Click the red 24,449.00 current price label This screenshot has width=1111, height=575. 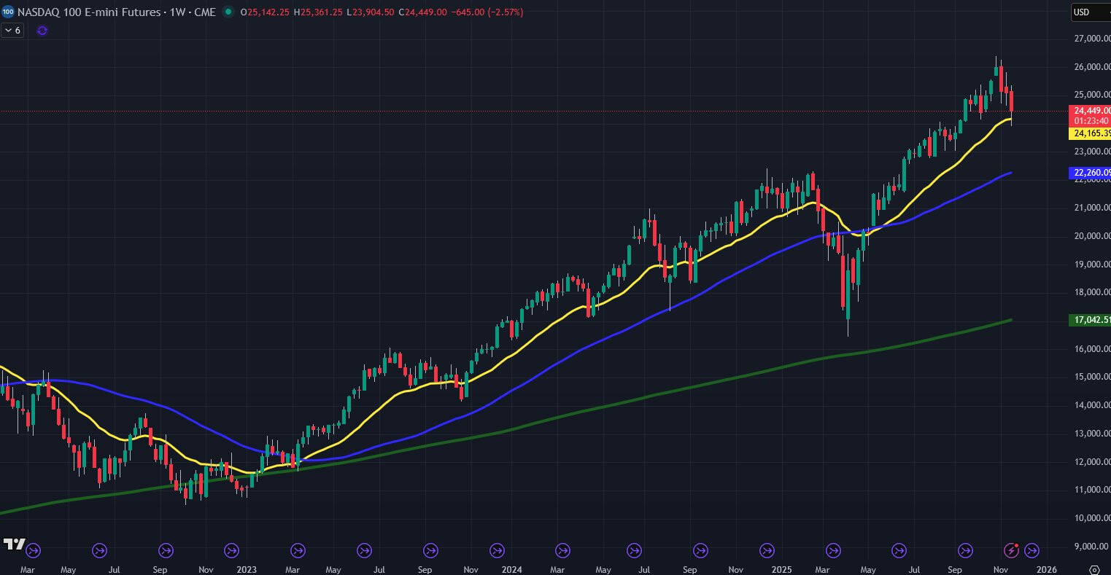coord(1089,111)
